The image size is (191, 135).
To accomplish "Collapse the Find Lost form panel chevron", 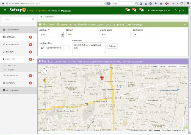I will (x=185, y=24).
